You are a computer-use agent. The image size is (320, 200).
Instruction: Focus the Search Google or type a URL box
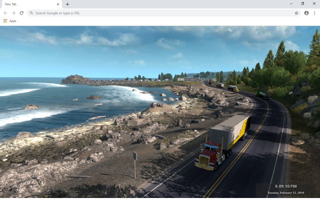coord(164,13)
